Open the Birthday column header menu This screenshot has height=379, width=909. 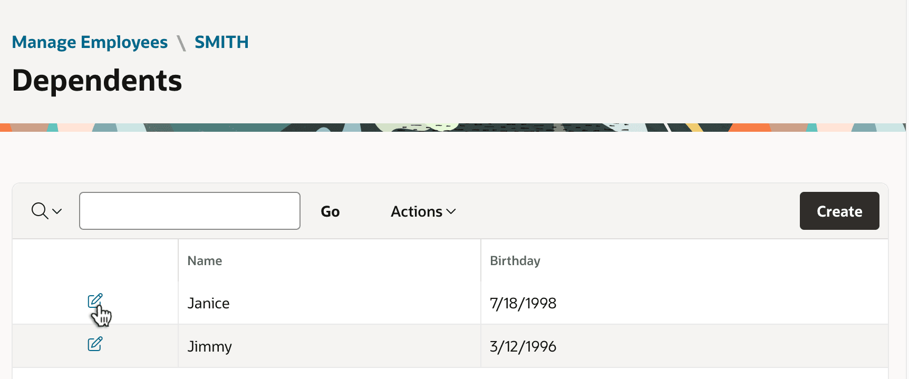pyautogui.click(x=515, y=261)
